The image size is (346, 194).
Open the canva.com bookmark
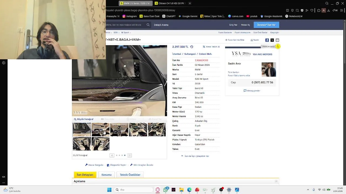(x=235, y=16)
